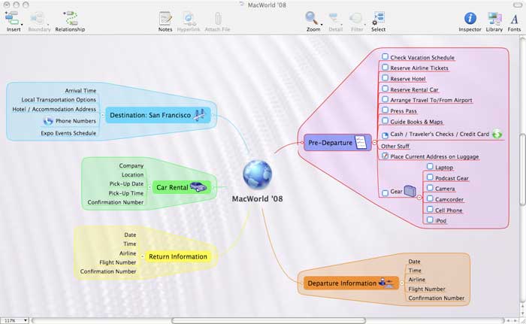Check the iPod checkbox
Screen dimensions: 526x324
tap(430, 220)
